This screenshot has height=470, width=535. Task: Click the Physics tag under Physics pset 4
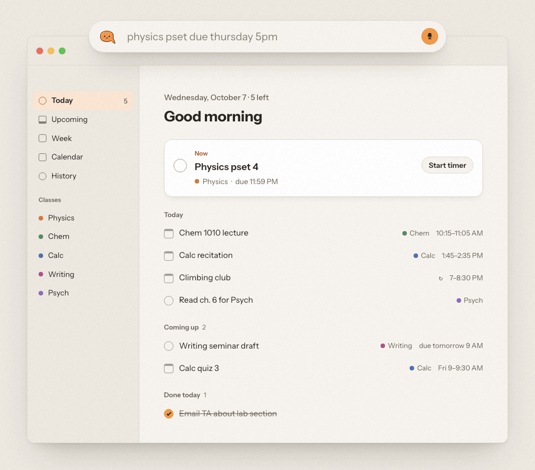[211, 181]
